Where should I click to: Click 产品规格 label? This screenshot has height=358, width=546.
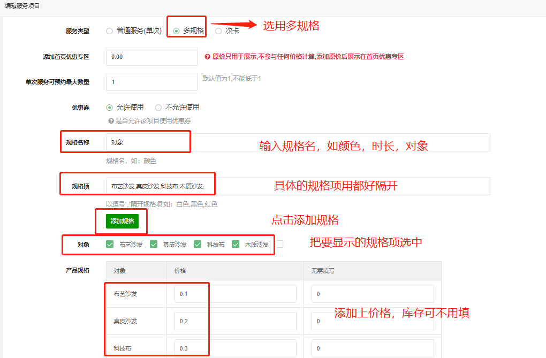point(78,270)
